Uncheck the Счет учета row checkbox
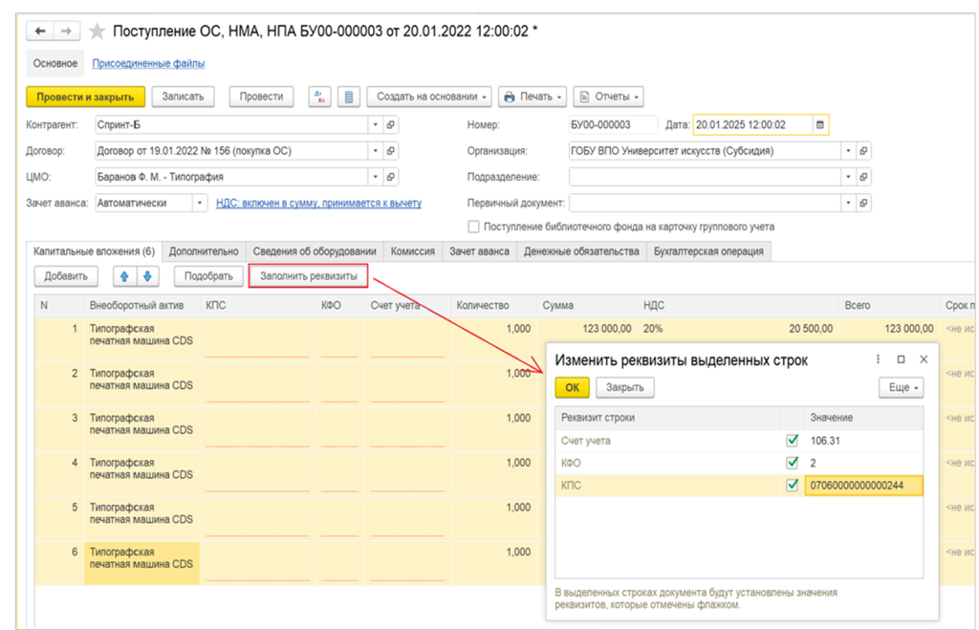The height and width of the screenshot is (630, 979). [x=793, y=440]
